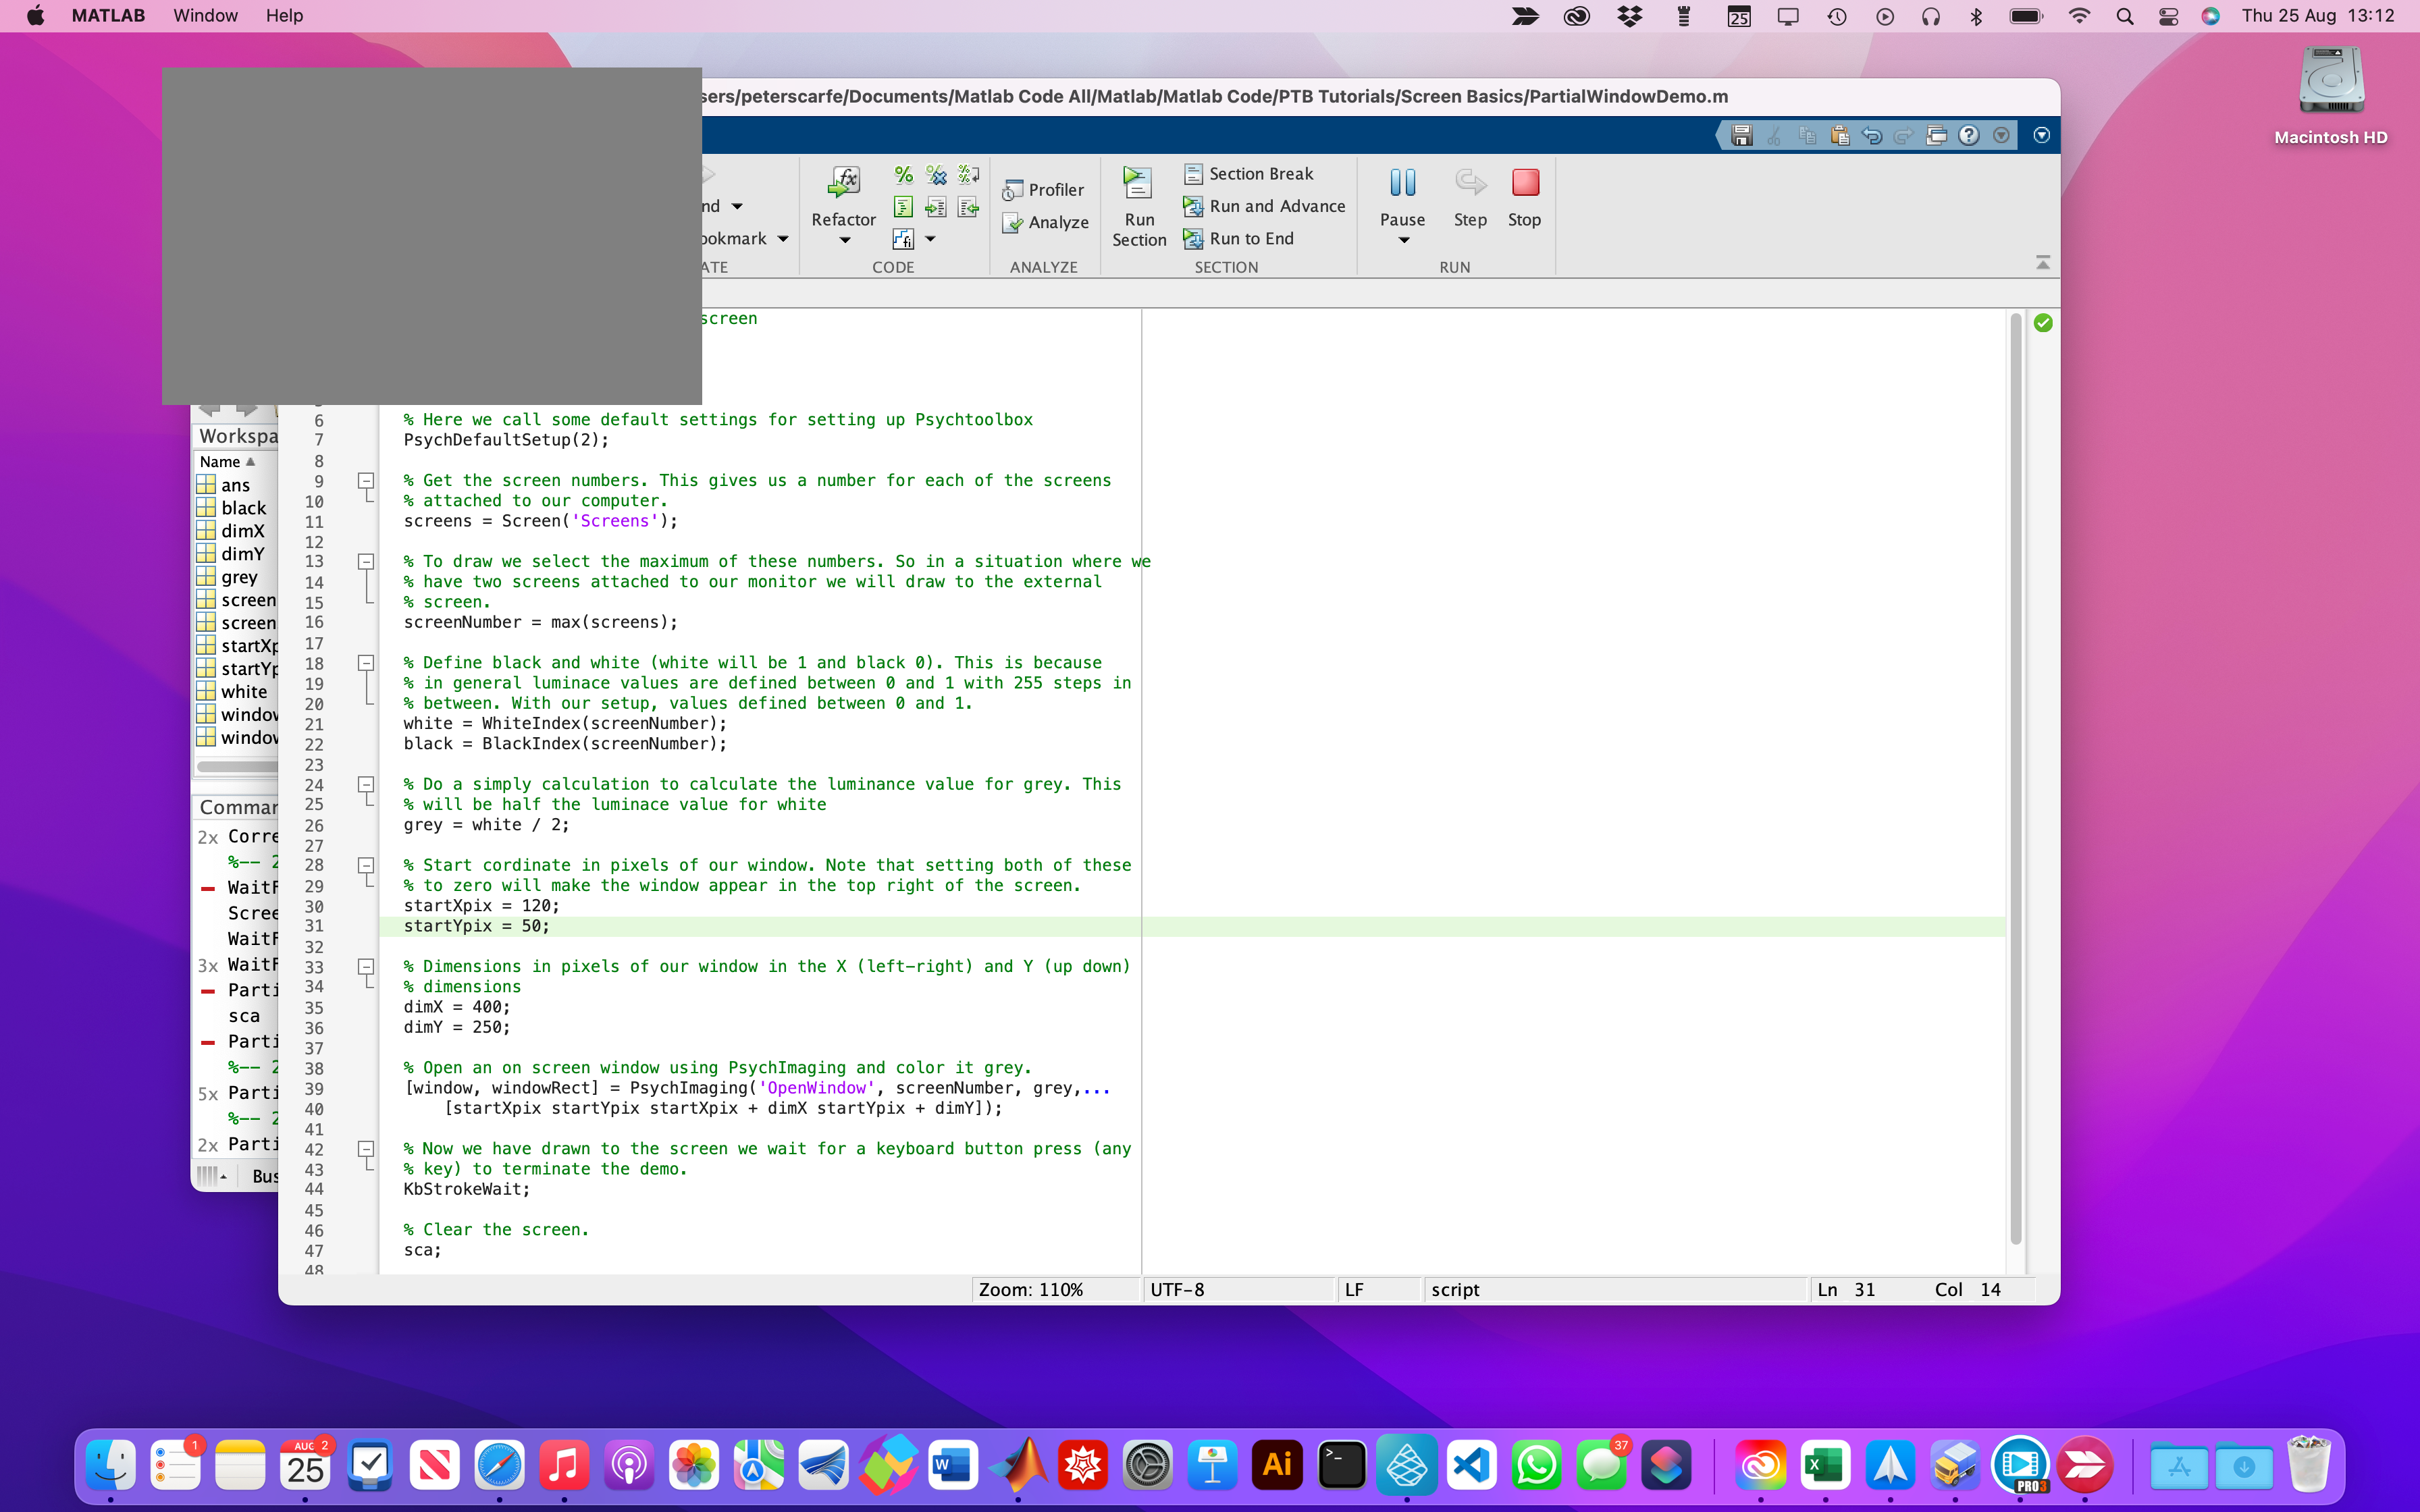Collapse the comment fold at line 33
The height and width of the screenshot is (1512, 2420).
366,967
